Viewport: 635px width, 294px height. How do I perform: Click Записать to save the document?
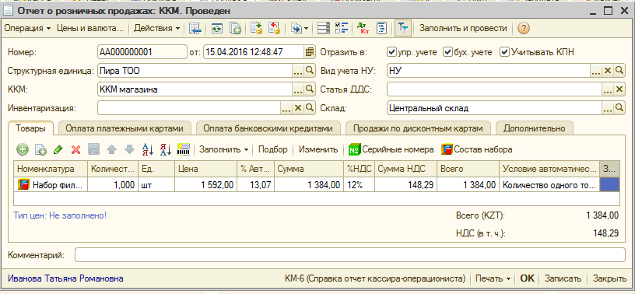click(563, 278)
